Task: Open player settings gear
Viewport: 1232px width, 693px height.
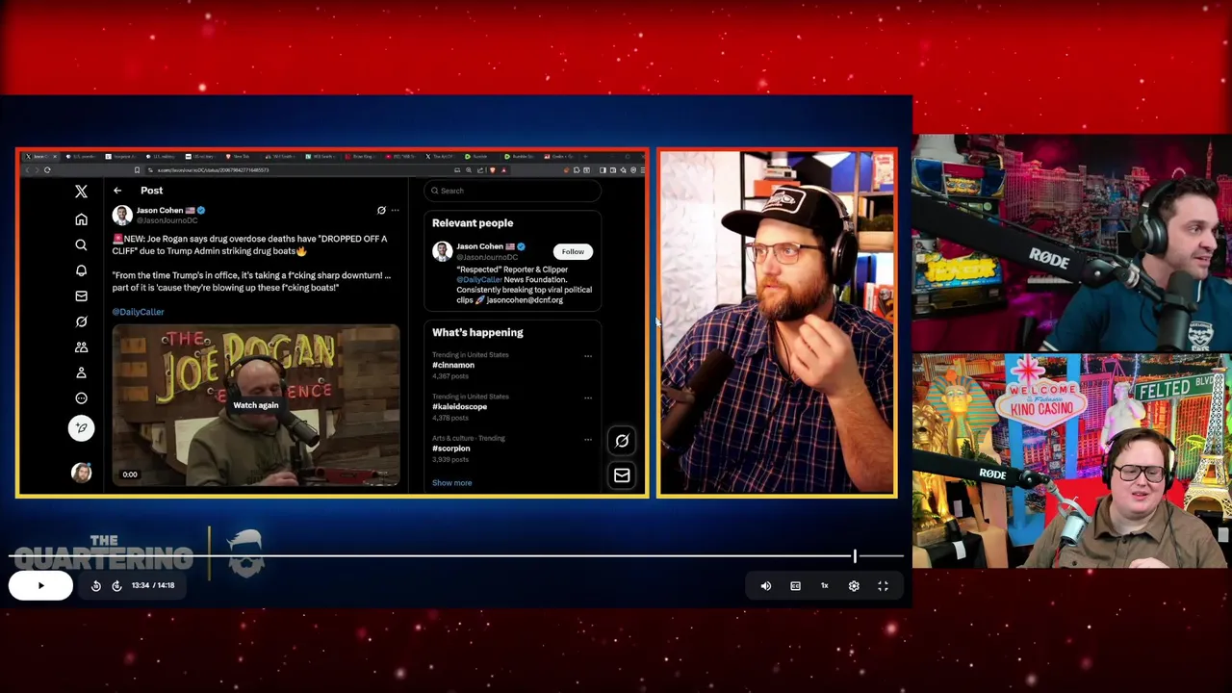Action: tap(854, 585)
